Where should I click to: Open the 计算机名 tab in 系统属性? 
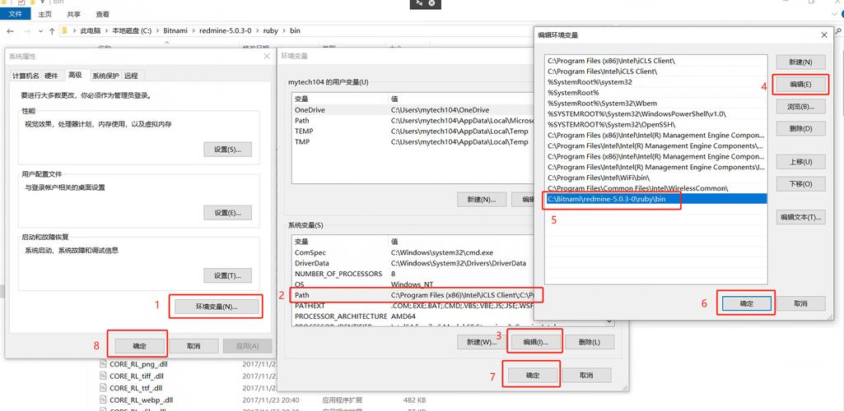(26, 76)
